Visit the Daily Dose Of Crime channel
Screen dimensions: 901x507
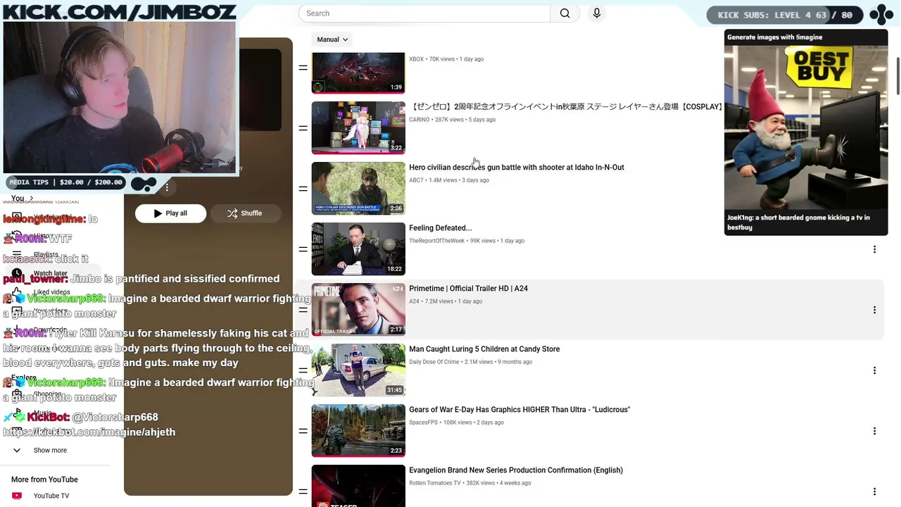click(434, 362)
